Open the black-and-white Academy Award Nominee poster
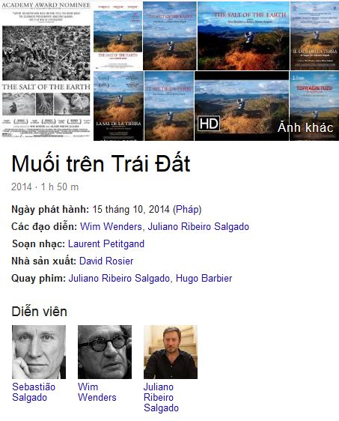 [46, 69]
